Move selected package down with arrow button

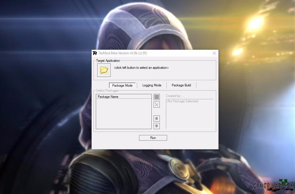[x=156, y=126]
